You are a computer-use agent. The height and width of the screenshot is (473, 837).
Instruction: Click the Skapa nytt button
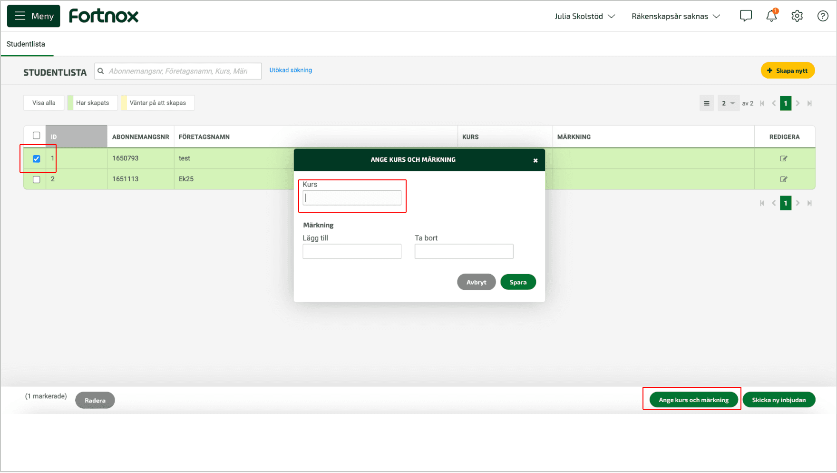(788, 70)
